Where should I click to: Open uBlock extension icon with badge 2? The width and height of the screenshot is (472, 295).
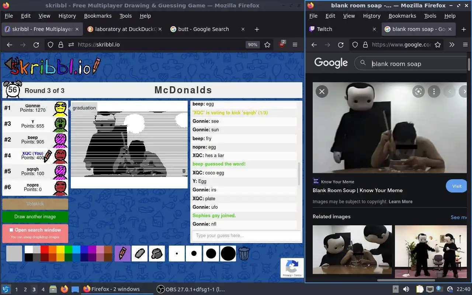point(282,45)
